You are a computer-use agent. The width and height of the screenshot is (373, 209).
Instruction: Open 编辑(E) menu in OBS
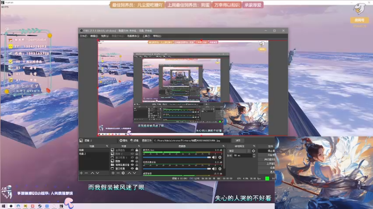(94, 36)
